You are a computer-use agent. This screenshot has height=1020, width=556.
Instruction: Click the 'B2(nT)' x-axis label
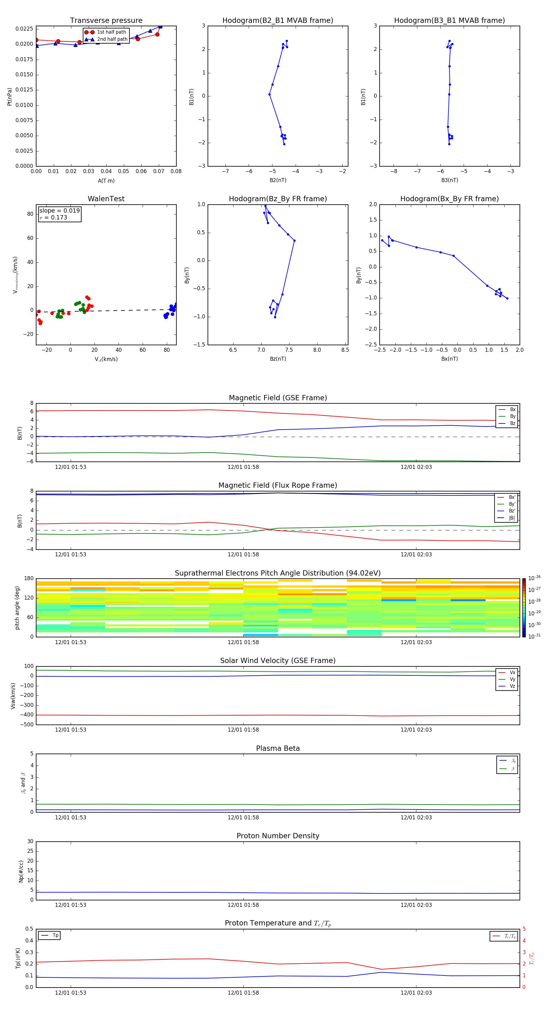(x=278, y=180)
